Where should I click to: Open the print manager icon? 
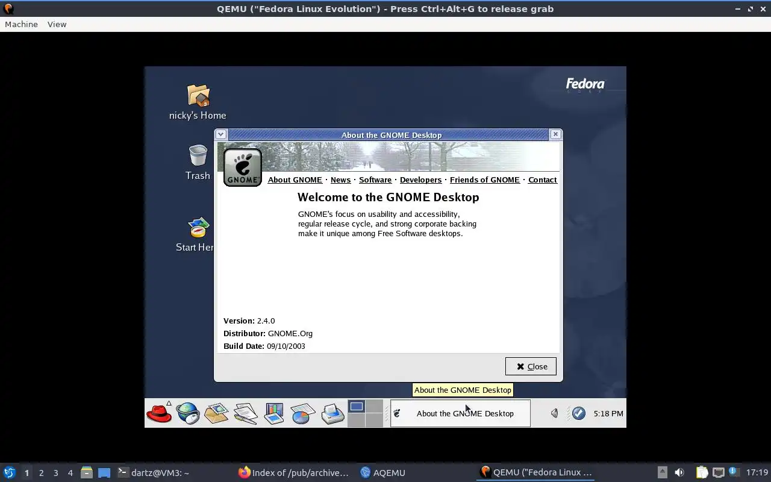tap(332, 413)
